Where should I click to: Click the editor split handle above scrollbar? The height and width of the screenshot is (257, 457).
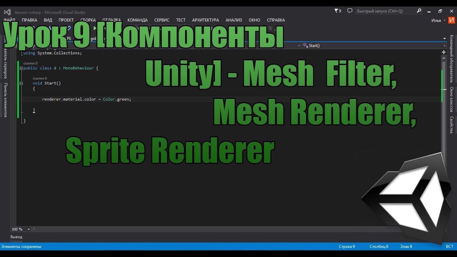(x=444, y=52)
